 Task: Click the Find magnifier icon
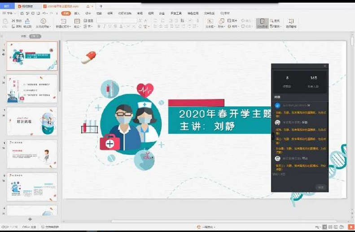[271, 21]
